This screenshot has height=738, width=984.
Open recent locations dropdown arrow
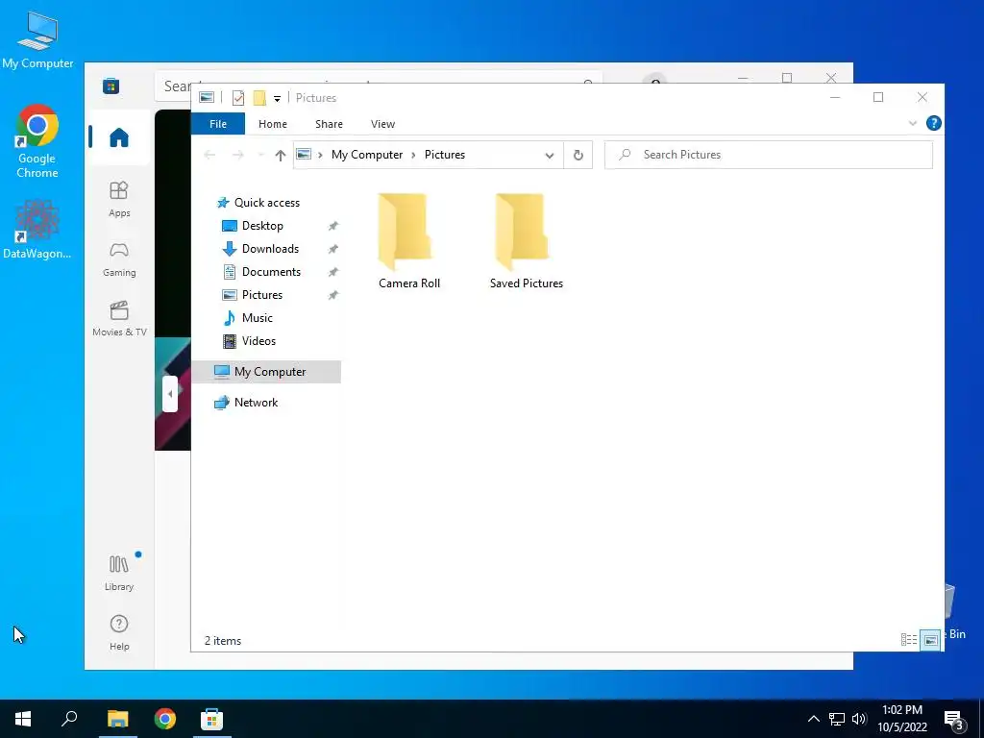click(x=260, y=155)
